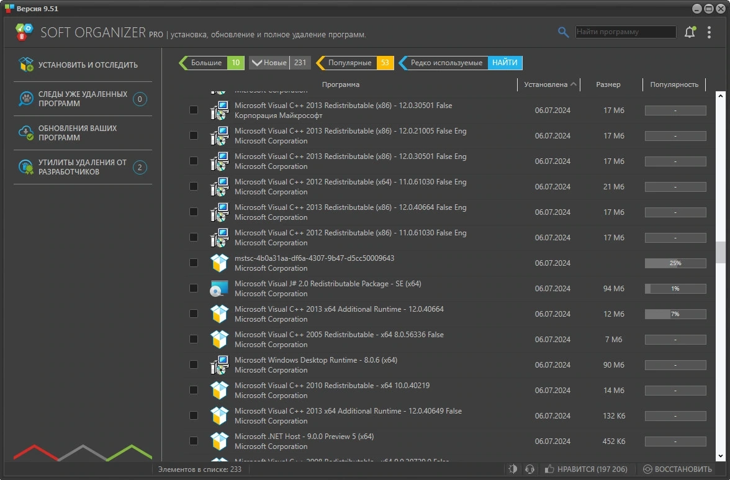
Task: Check Visual C++ 2012 (x64) 11.0.61030
Action: [193, 186]
